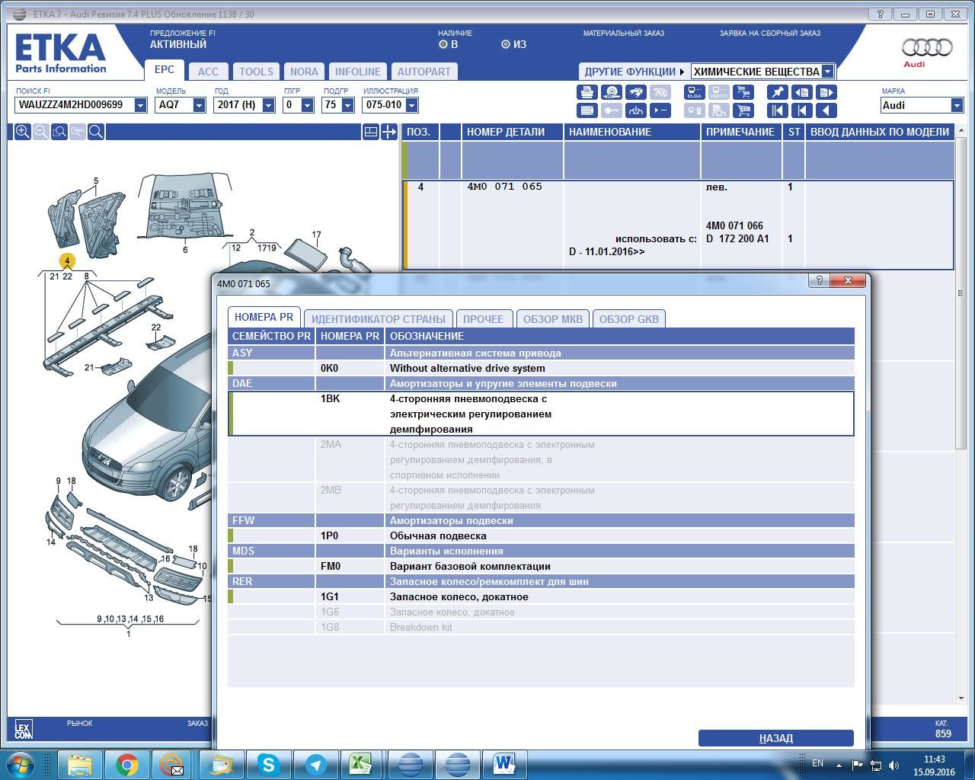
Task: Click the help question mark in dialog
Action: [x=819, y=280]
